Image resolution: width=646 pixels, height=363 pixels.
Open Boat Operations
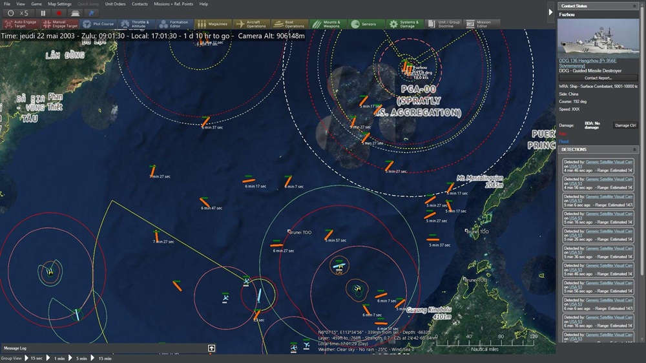click(289, 24)
